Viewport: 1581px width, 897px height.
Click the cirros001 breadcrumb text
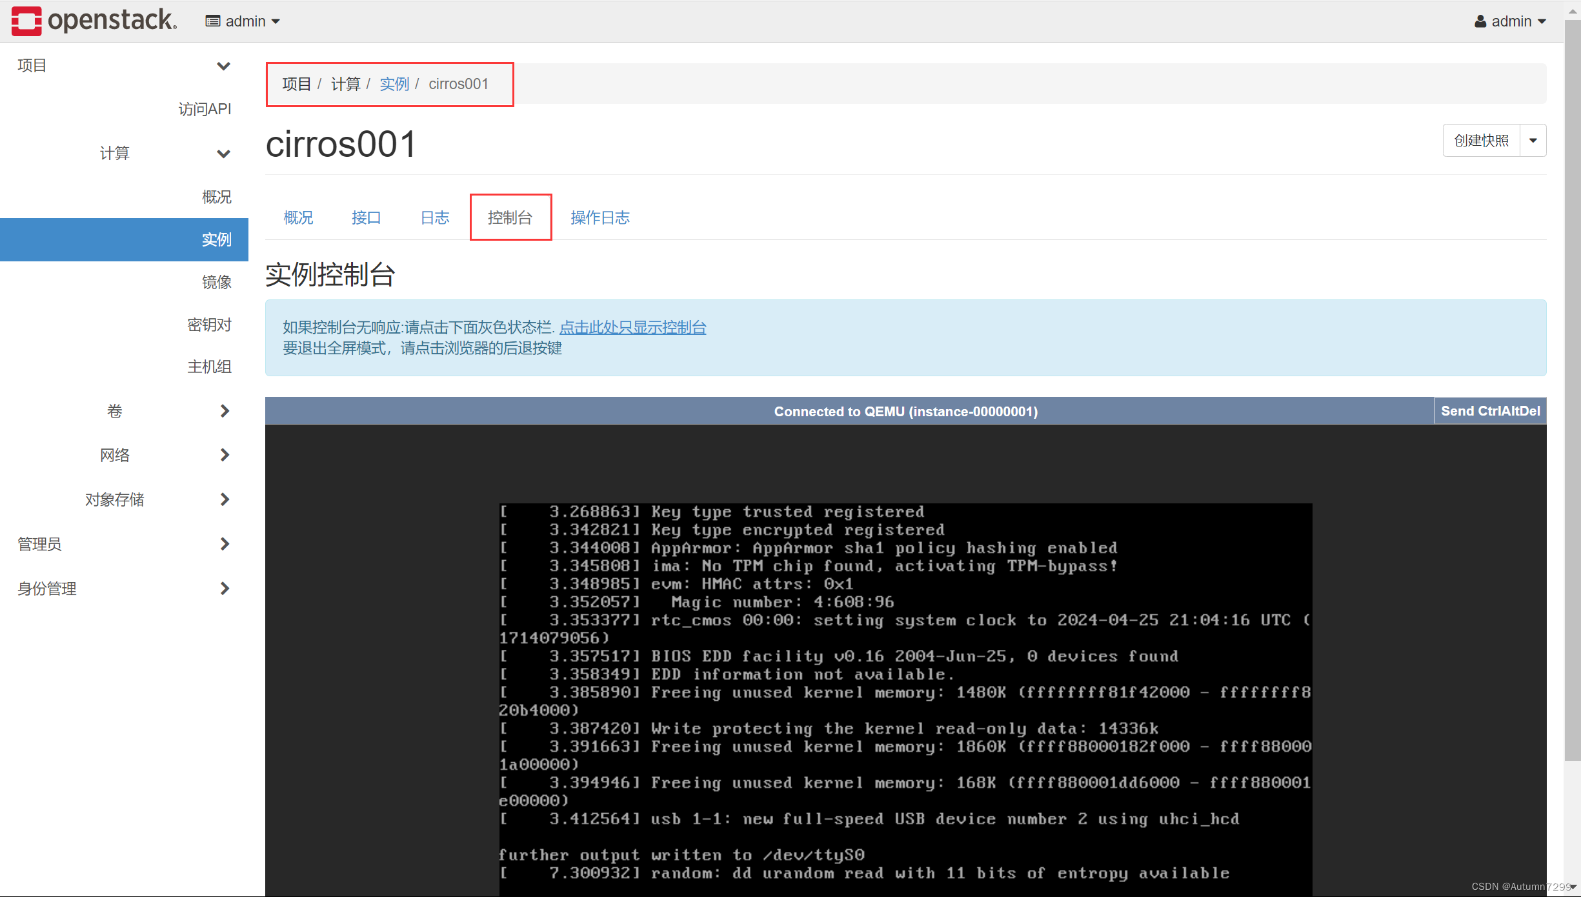(458, 84)
